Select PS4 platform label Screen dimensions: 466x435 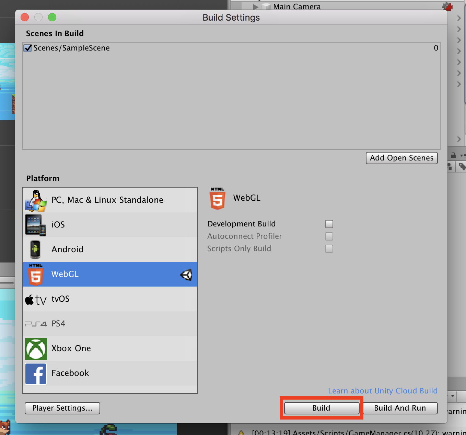pos(58,324)
